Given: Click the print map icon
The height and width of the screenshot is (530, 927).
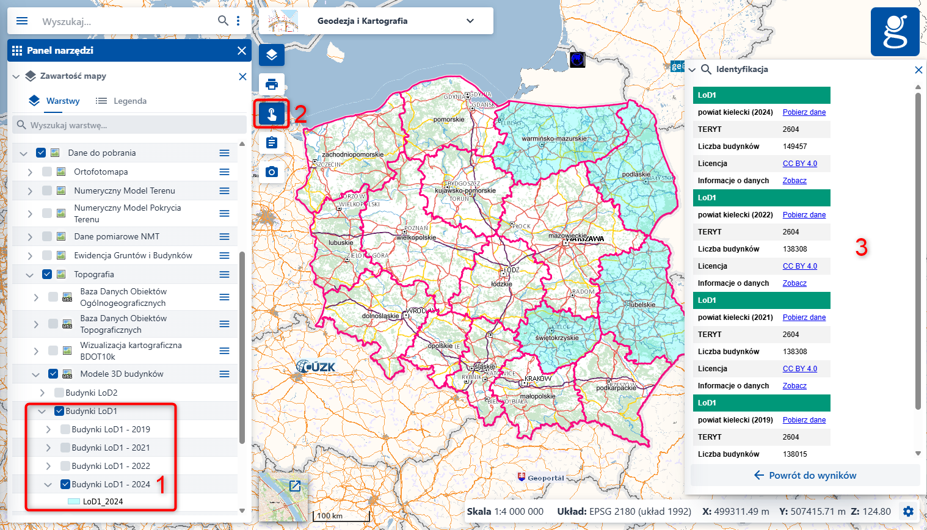Looking at the screenshot, I should (272, 84).
